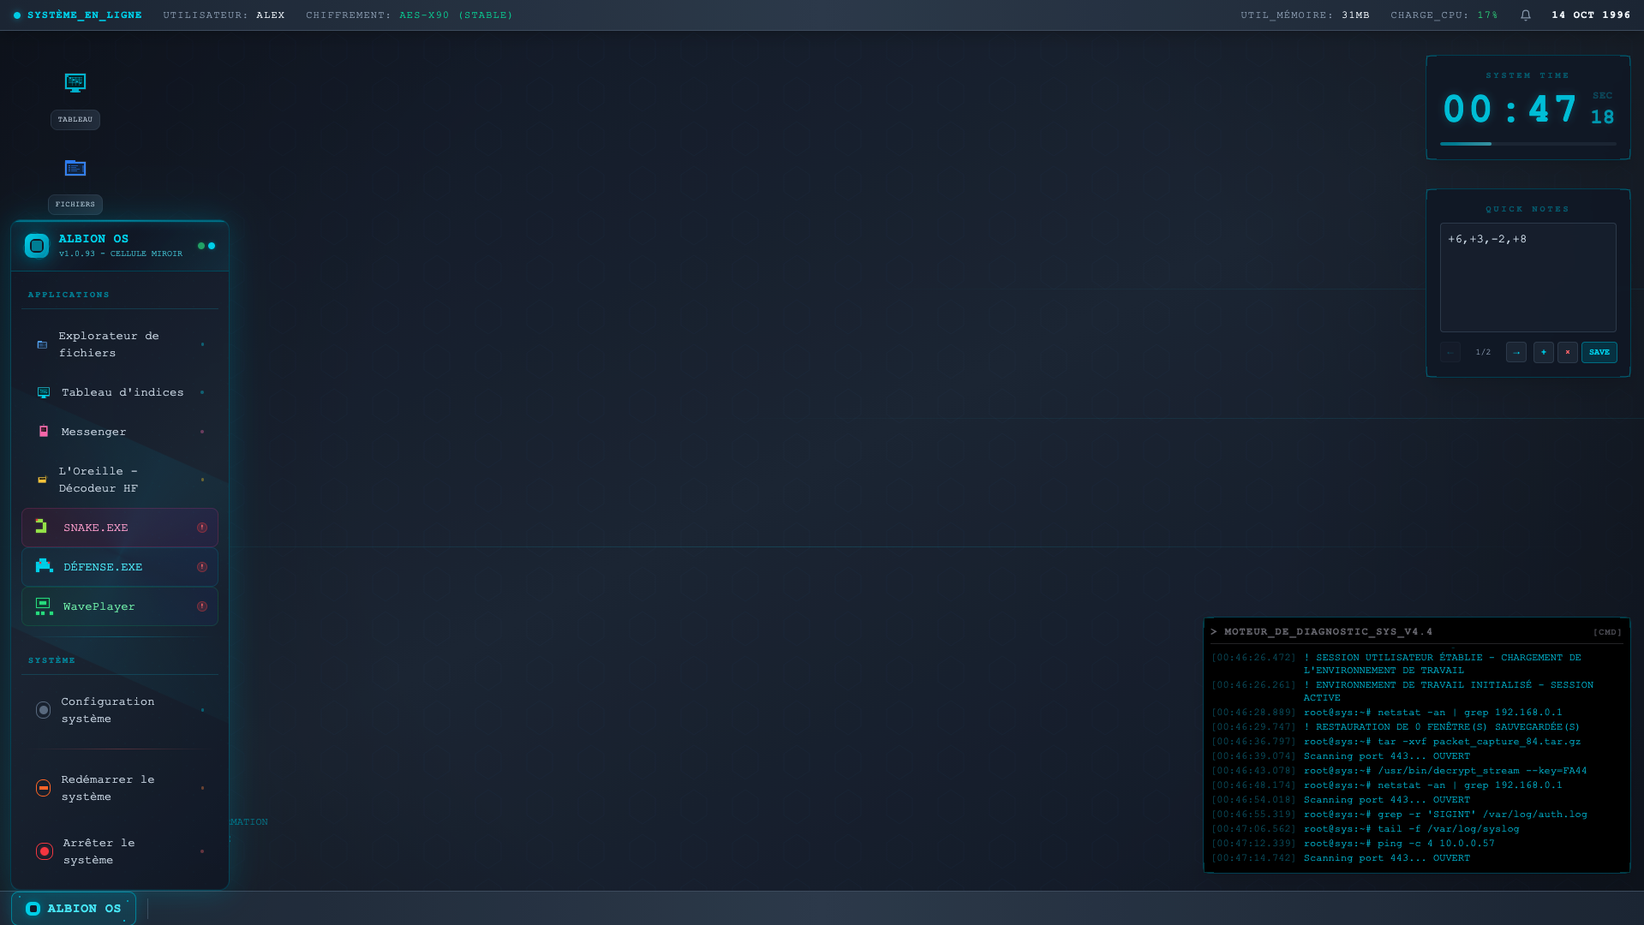Open Tableau d'indices application

(x=120, y=392)
